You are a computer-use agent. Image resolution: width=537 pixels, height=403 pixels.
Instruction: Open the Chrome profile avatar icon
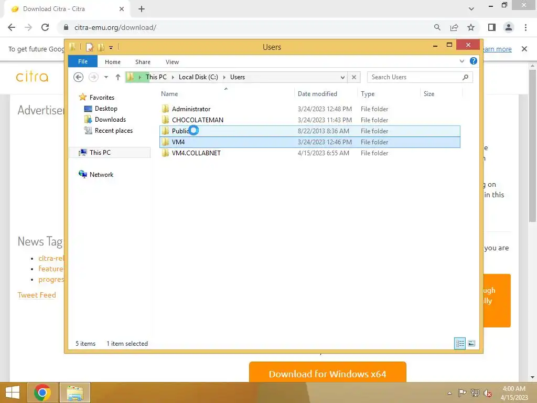(509, 27)
